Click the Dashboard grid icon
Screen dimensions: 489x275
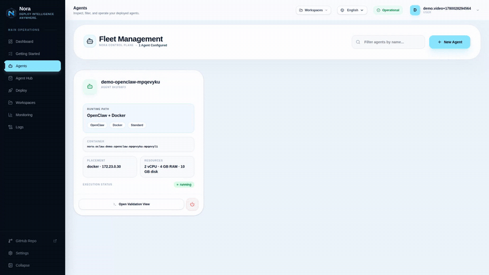[10, 41]
